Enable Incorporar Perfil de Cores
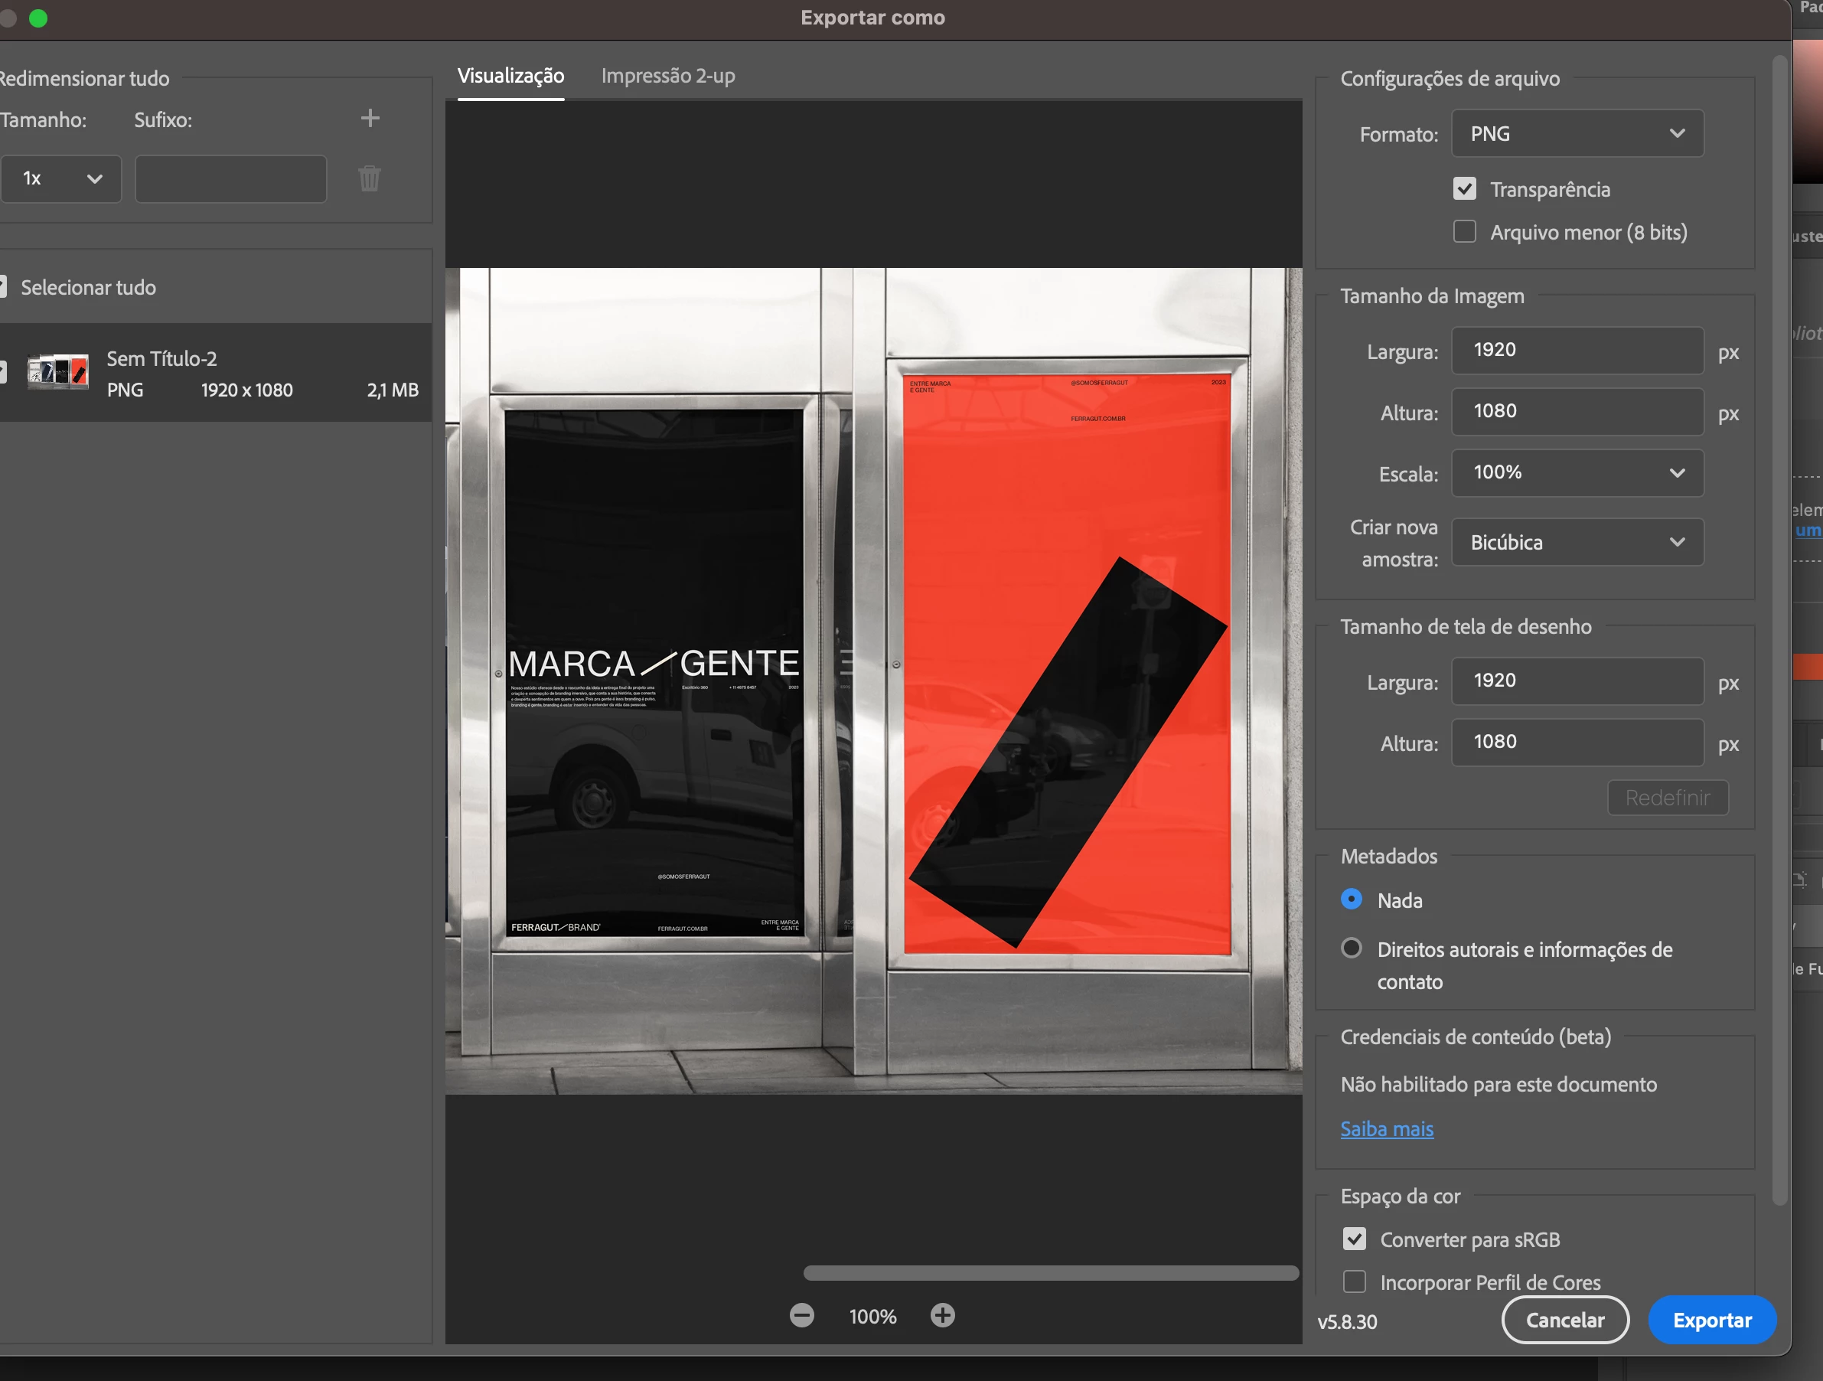Image resolution: width=1823 pixels, height=1381 pixels. [1353, 1281]
